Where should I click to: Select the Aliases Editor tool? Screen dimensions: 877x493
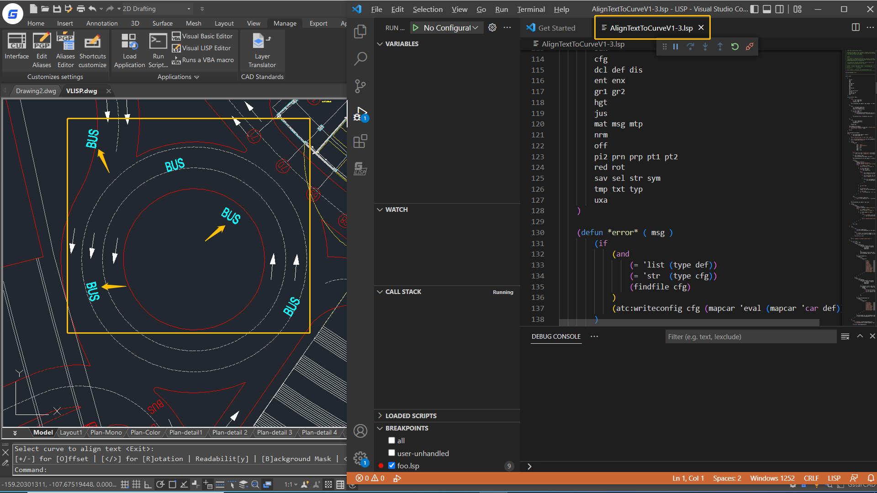point(65,49)
